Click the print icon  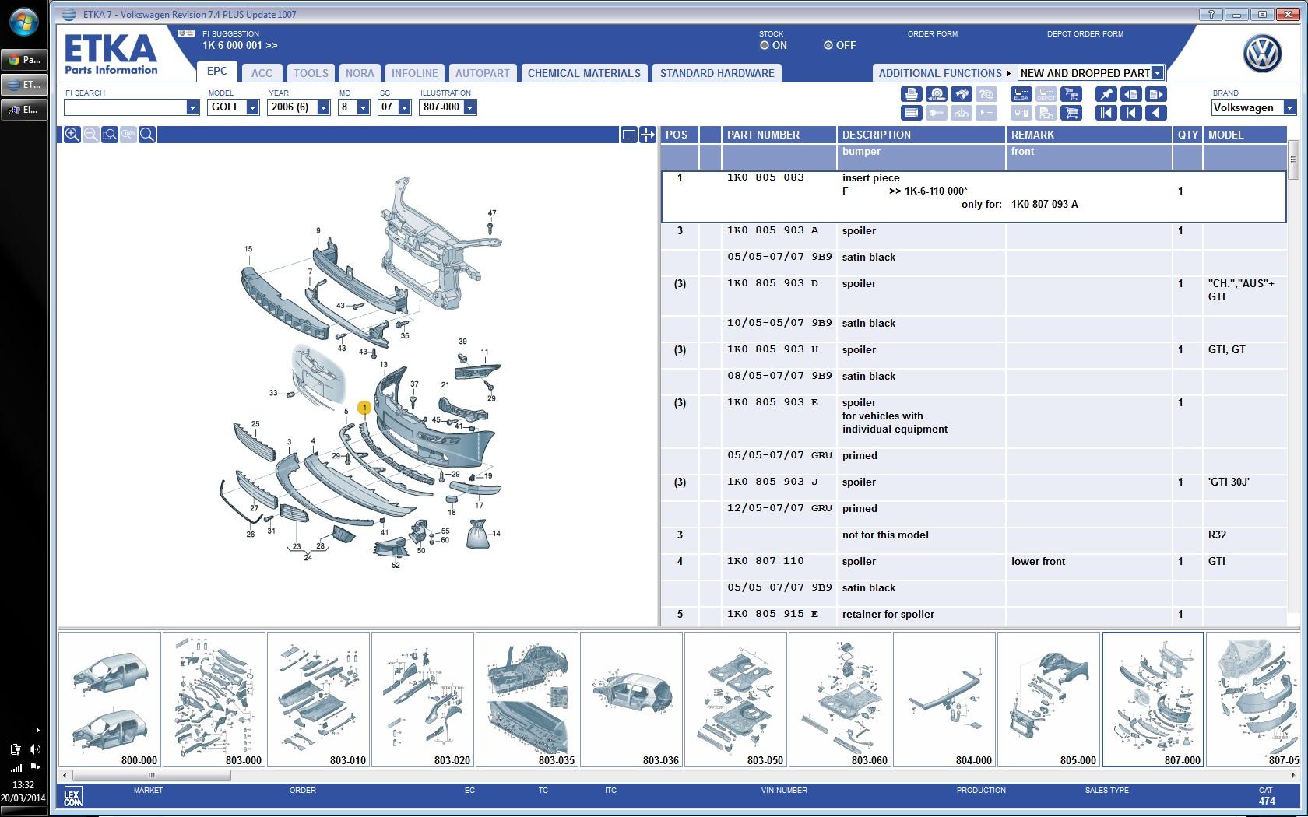pyautogui.click(x=911, y=94)
